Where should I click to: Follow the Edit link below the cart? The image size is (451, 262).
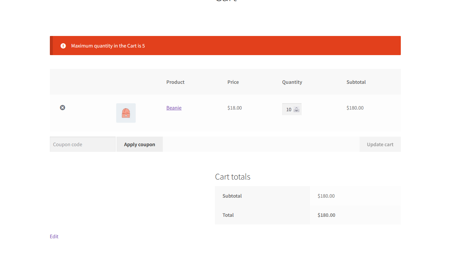click(x=54, y=236)
